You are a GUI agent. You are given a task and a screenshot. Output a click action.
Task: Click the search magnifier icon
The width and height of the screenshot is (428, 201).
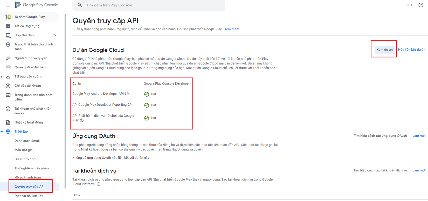pos(80,5)
